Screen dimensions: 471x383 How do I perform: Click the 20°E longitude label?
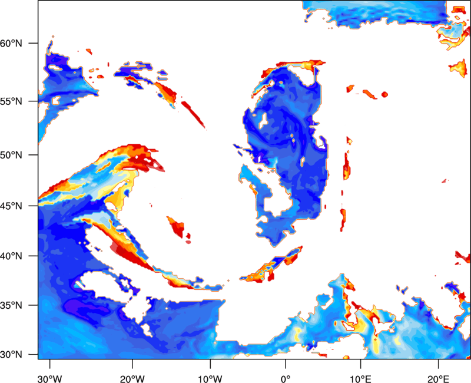(438, 379)
